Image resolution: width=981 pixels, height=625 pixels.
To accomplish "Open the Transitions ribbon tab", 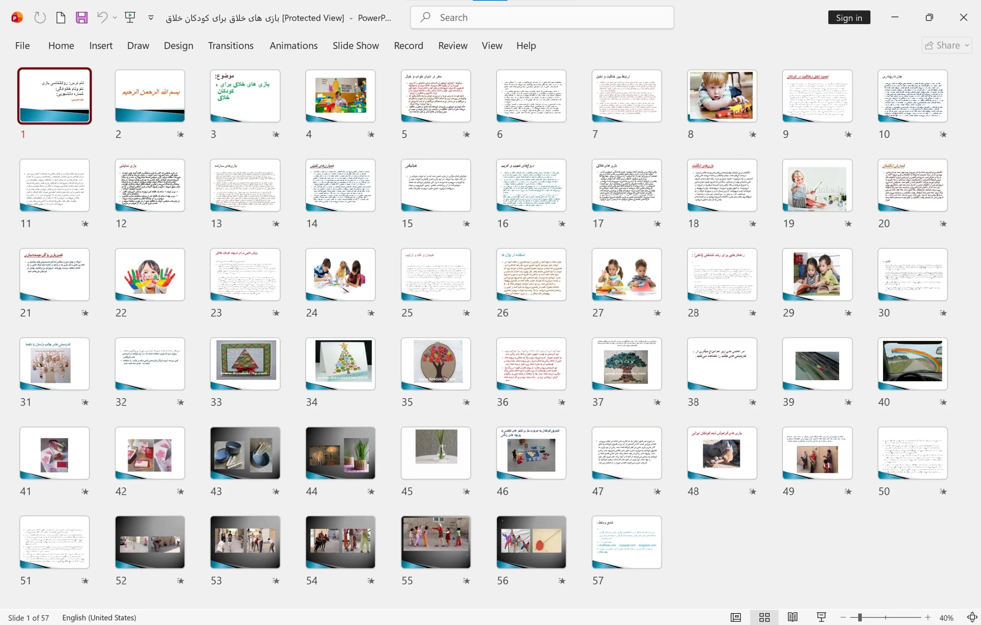I will point(231,46).
